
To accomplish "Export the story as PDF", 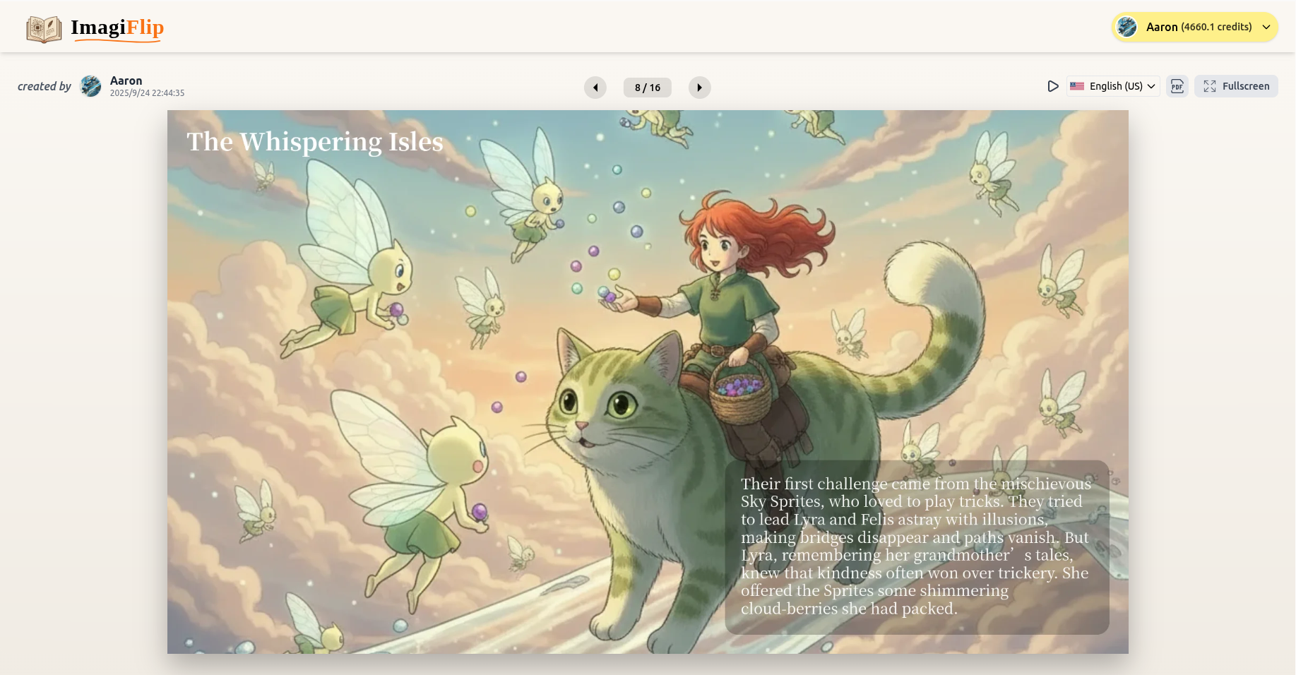I will [x=1177, y=86].
